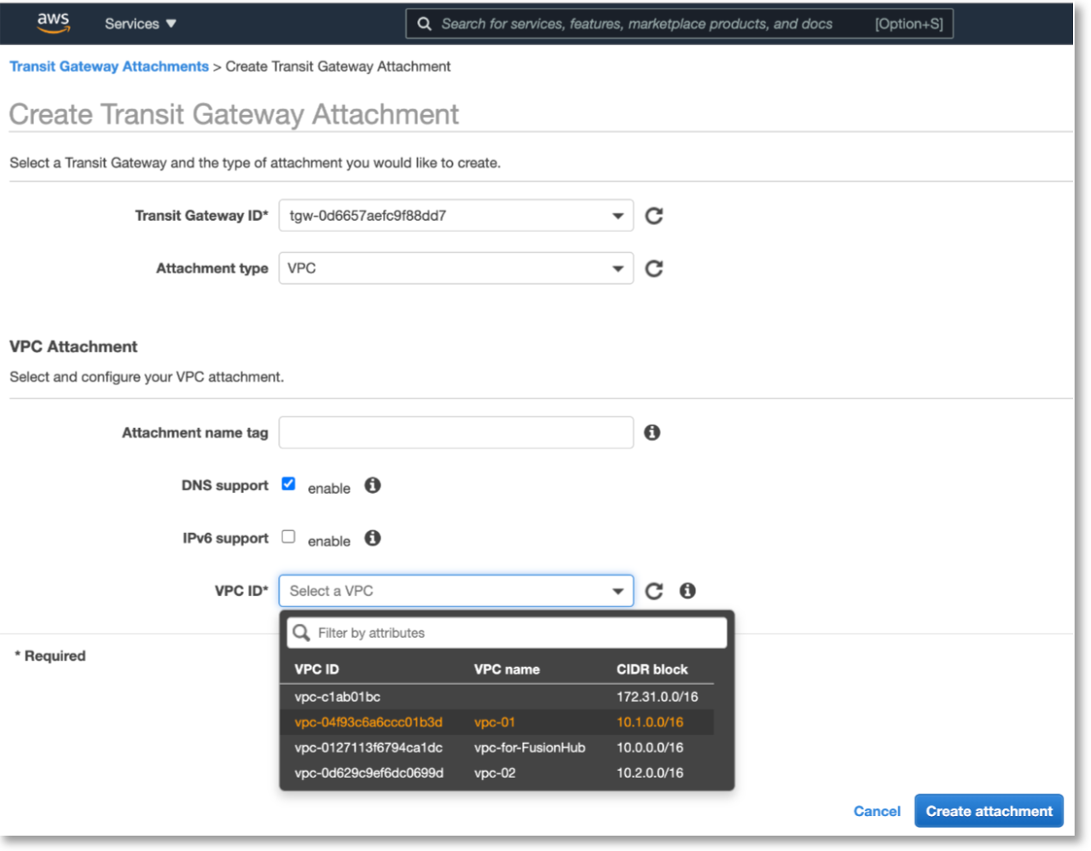Click the vpc-02 name cell

tap(495, 773)
